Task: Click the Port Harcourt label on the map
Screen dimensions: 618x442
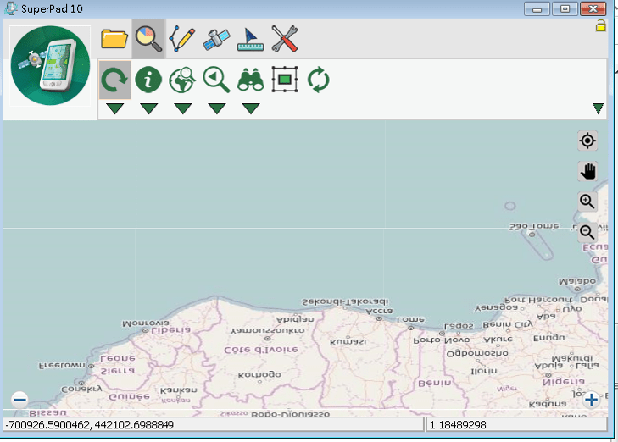Action: (538, 301)
